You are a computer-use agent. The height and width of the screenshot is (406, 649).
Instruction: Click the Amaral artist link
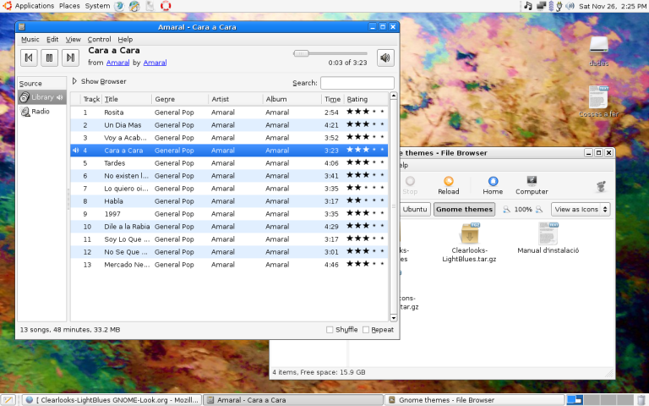(155, 63)
